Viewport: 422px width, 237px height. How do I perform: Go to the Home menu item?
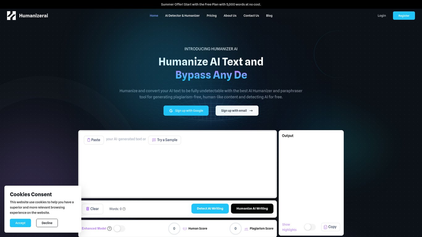click(x=154, y=16)
